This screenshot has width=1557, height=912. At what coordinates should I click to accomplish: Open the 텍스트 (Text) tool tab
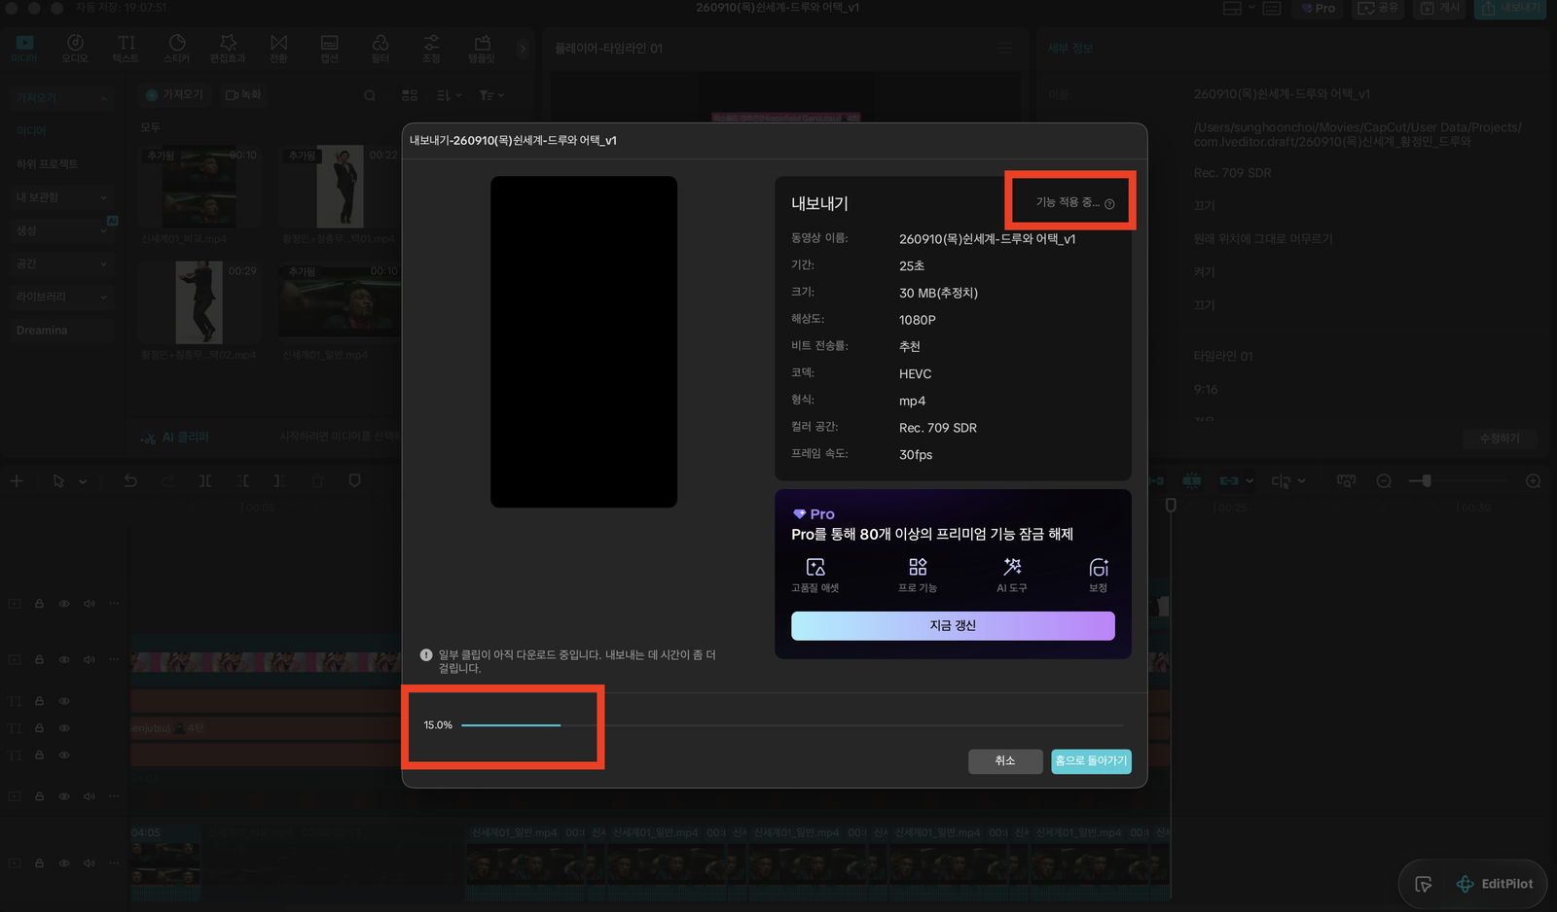coord(127,49)
